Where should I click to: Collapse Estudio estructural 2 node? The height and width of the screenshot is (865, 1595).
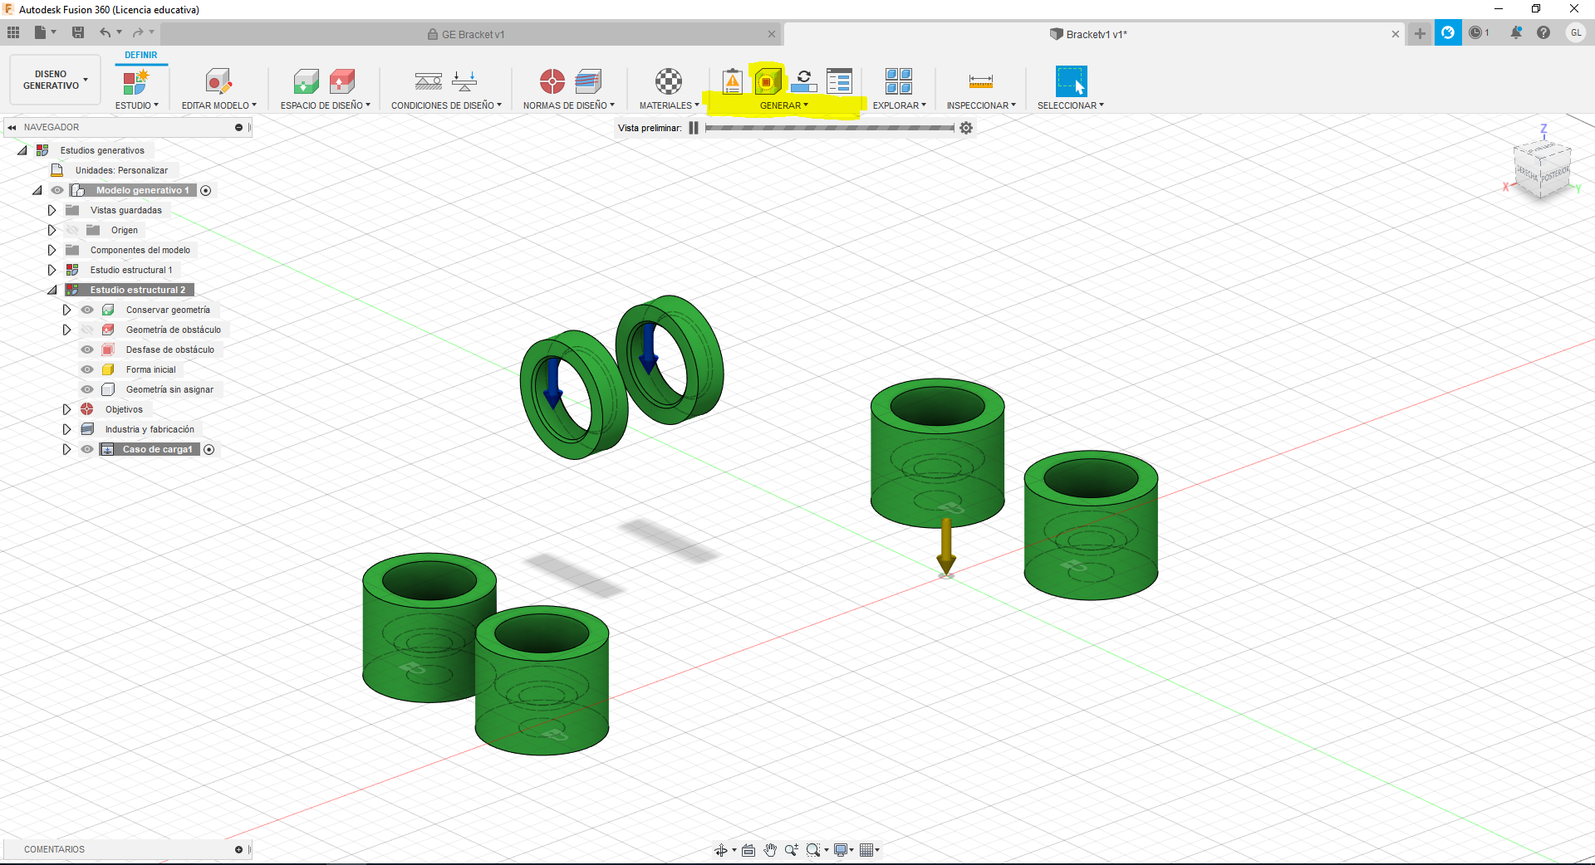[52, 290]
